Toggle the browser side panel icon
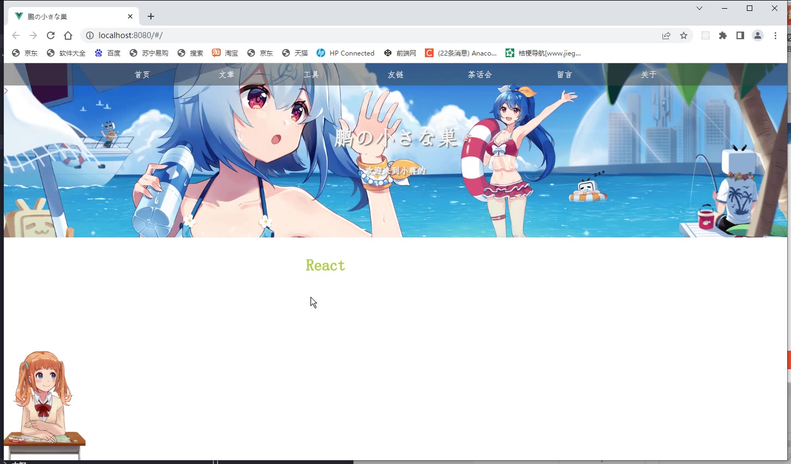 point(740,35)
